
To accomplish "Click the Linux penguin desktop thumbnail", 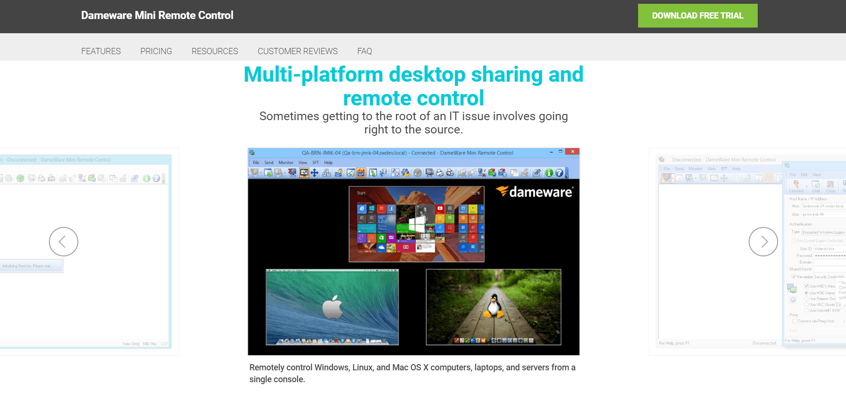I will pyautogui.click(x=494, y=307).
